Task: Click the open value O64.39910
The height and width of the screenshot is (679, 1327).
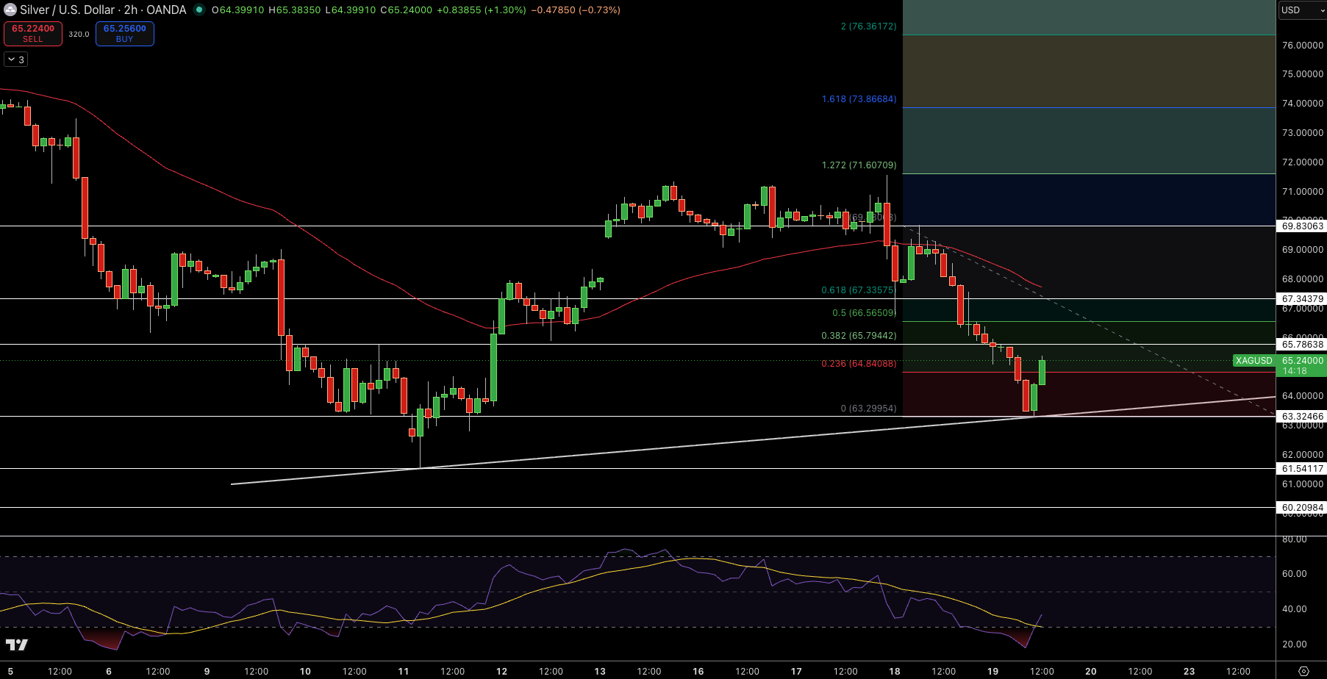Action: coord(238,10)
